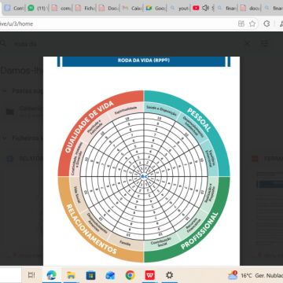Launch WPS Office from the taskbar
The image size is (283, 283).
150,275
